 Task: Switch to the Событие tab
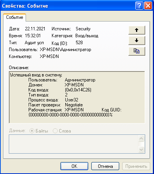[x=15, y=17]
